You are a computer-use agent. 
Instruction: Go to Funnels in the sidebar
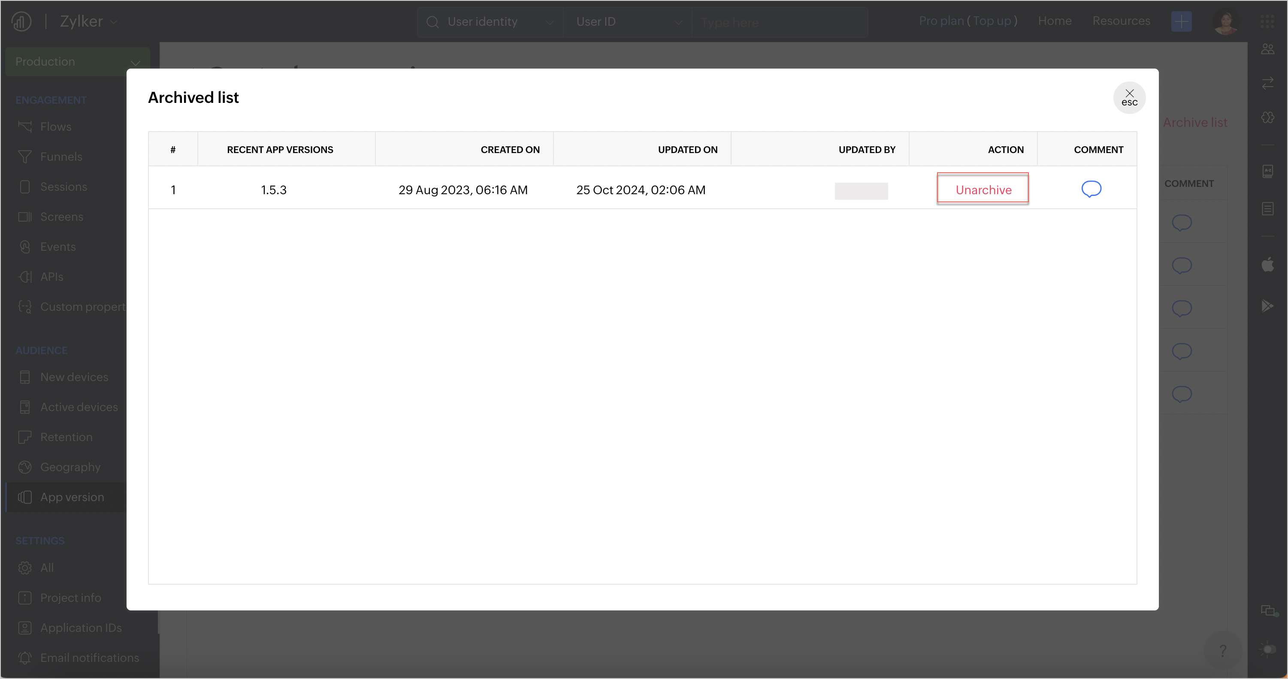(61, 157)
